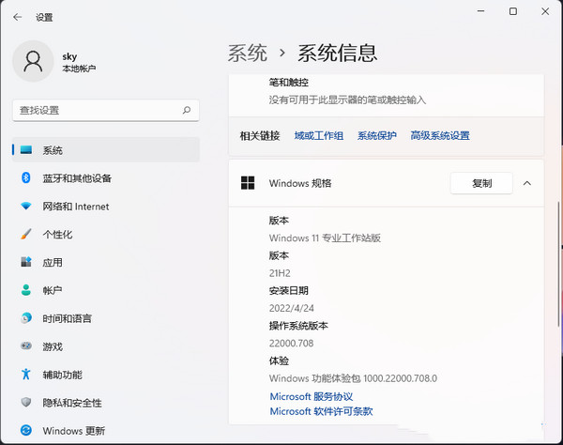Close the Settings window
Viewport: 563px width, 445px height.
(545, 11)
